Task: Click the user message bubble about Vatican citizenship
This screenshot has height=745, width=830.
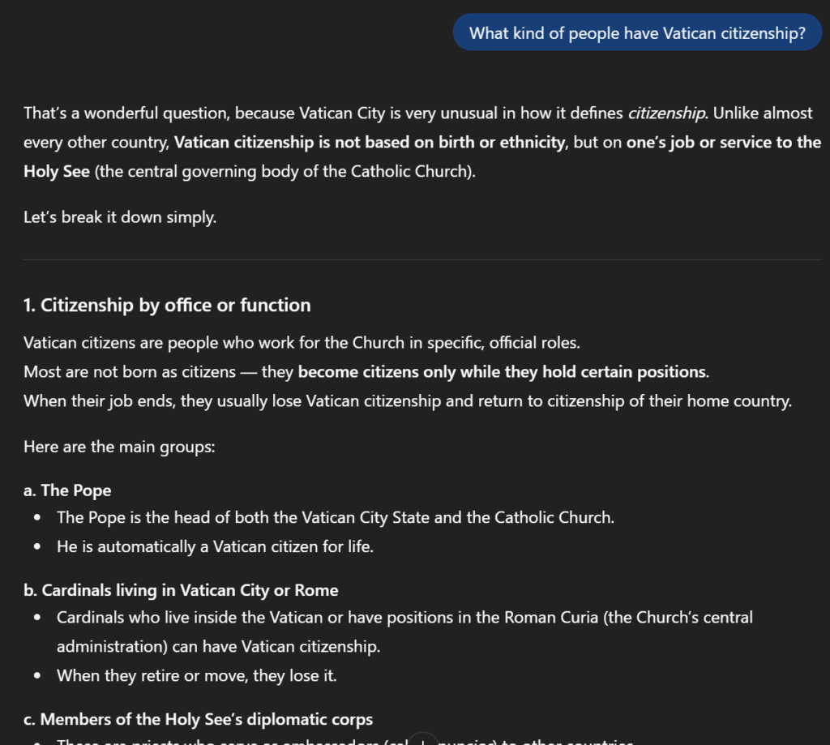Action: (x=637, y=32)
